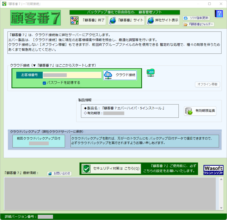The width and height of the screenshot is (227, 220).
Task: Open セキュリティ対策は こちら(Q) security settings
Action: (111, 168)
